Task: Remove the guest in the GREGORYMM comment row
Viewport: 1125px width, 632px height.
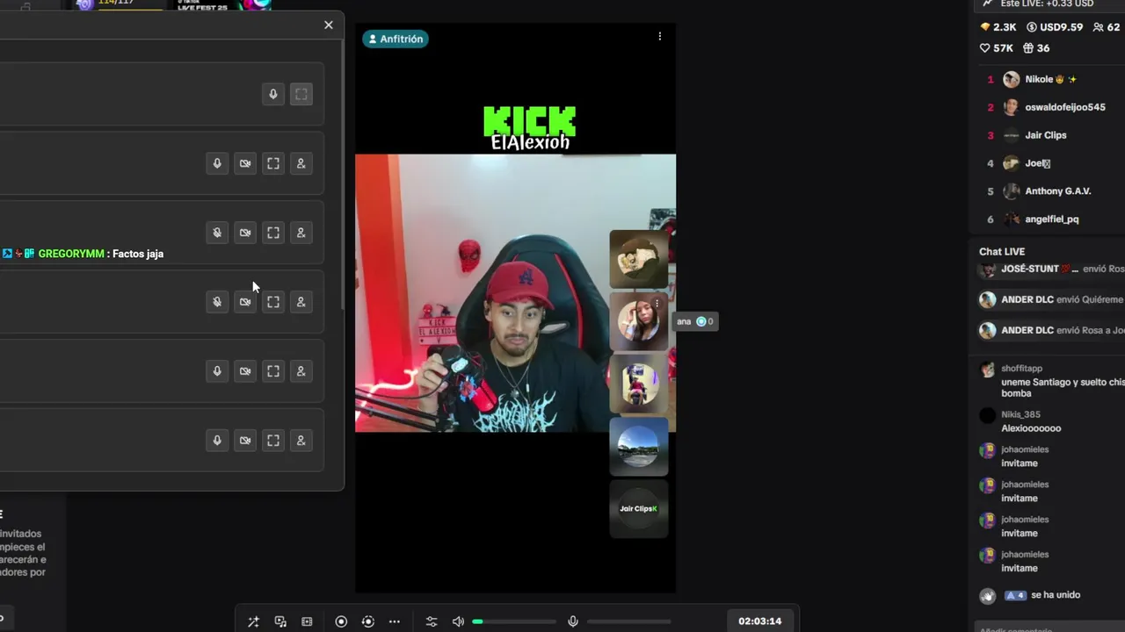Action: pyautogui.click(x=301, y=233)
